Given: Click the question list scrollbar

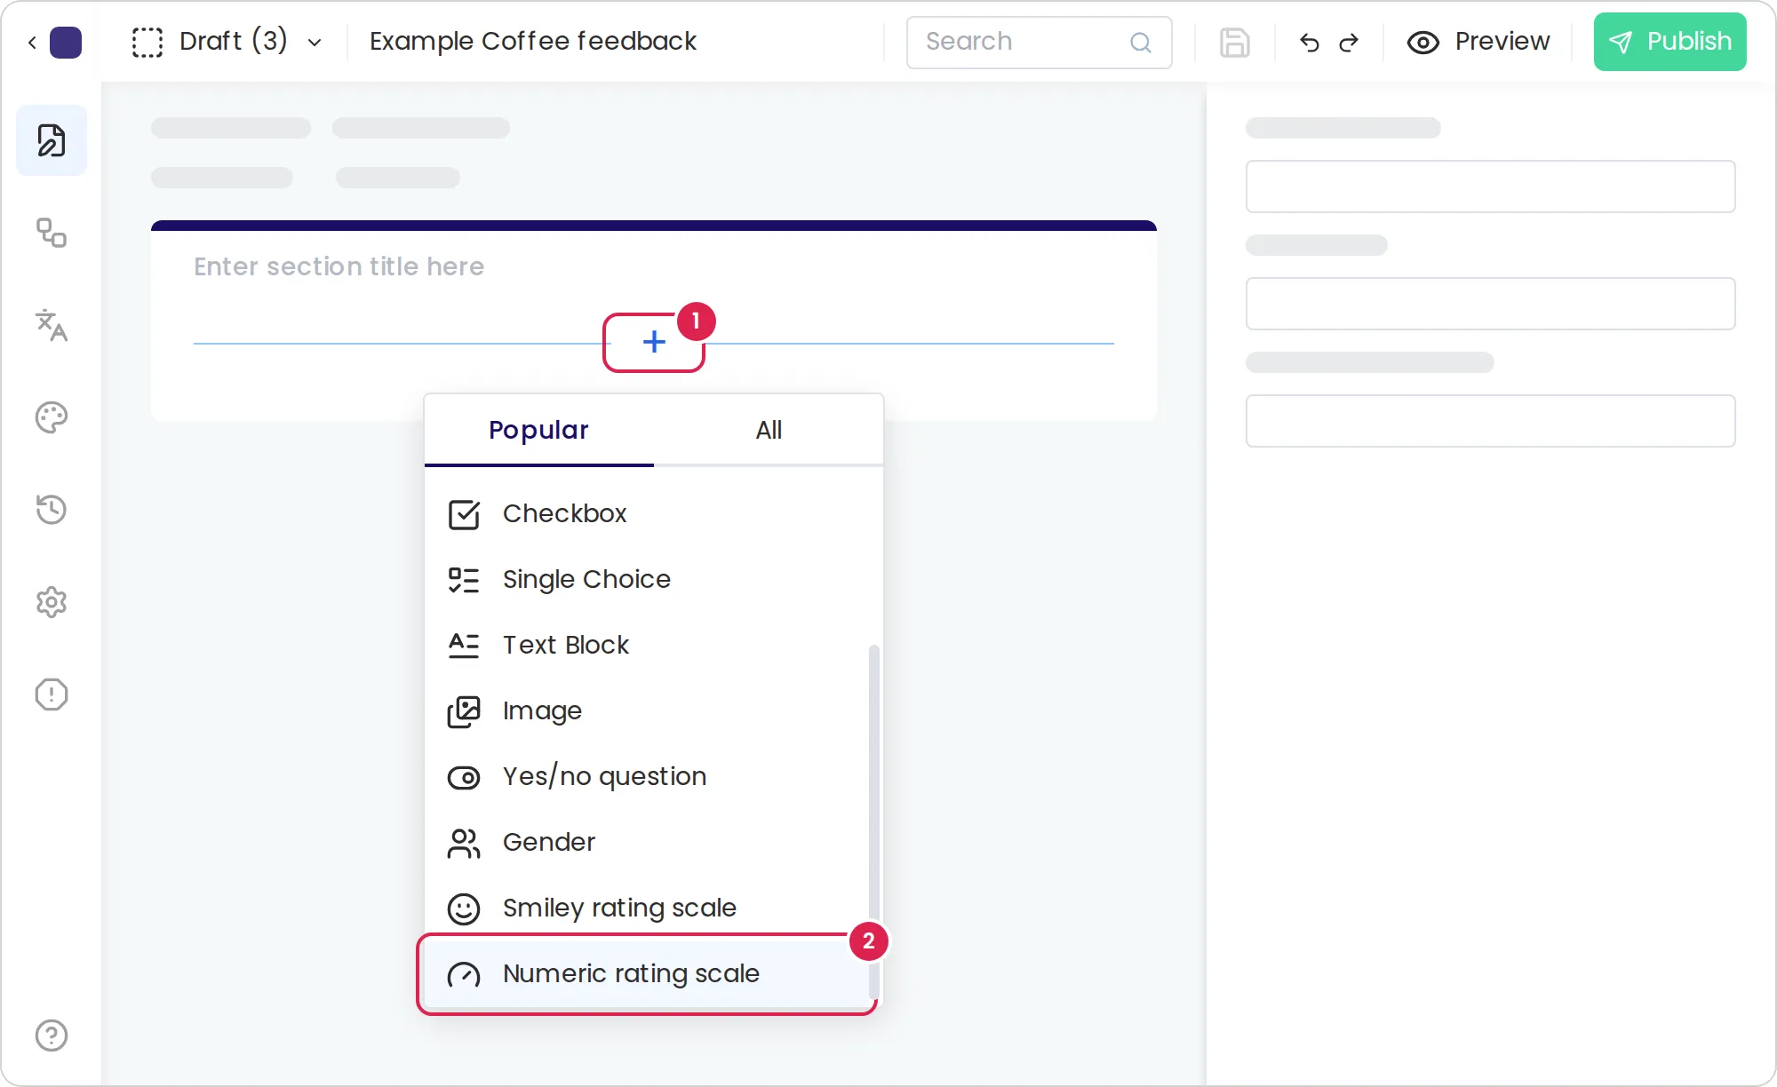Looking at the screenshot, I should point(873,821).
